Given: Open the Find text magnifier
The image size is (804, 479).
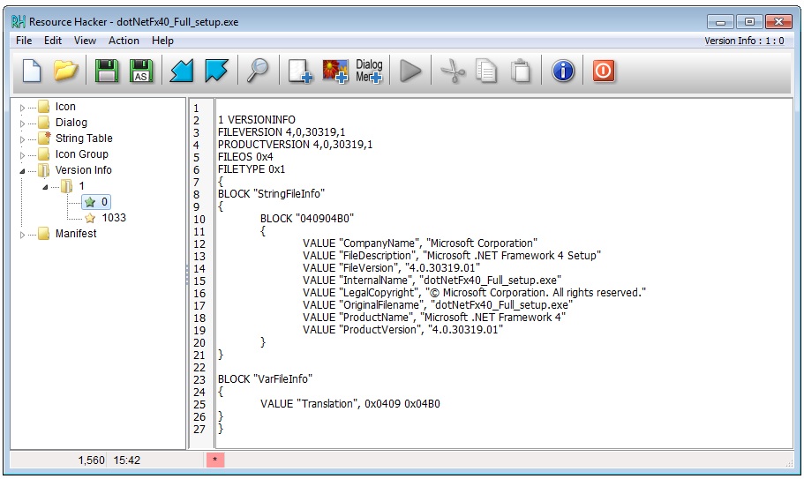Looking at the screenshot, I should click(258, 71).
